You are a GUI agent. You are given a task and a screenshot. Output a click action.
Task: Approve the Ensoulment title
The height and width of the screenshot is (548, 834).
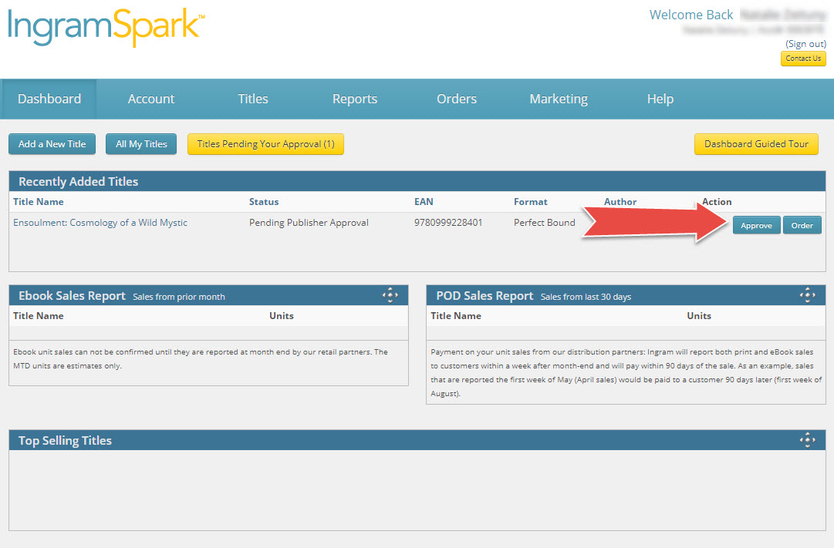click(756, 225)
